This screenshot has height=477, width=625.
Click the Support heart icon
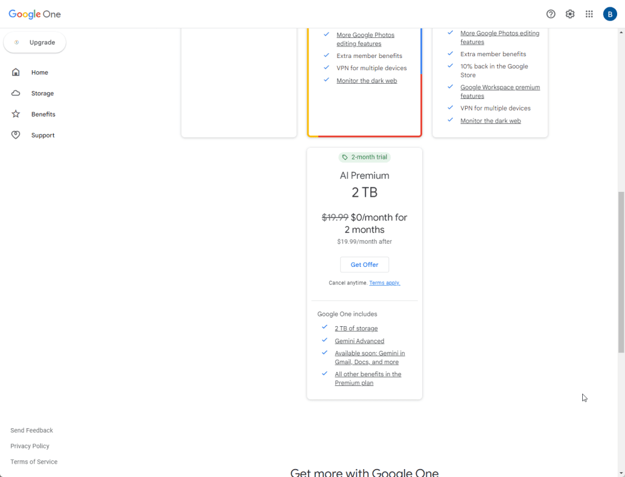[16, 135]
